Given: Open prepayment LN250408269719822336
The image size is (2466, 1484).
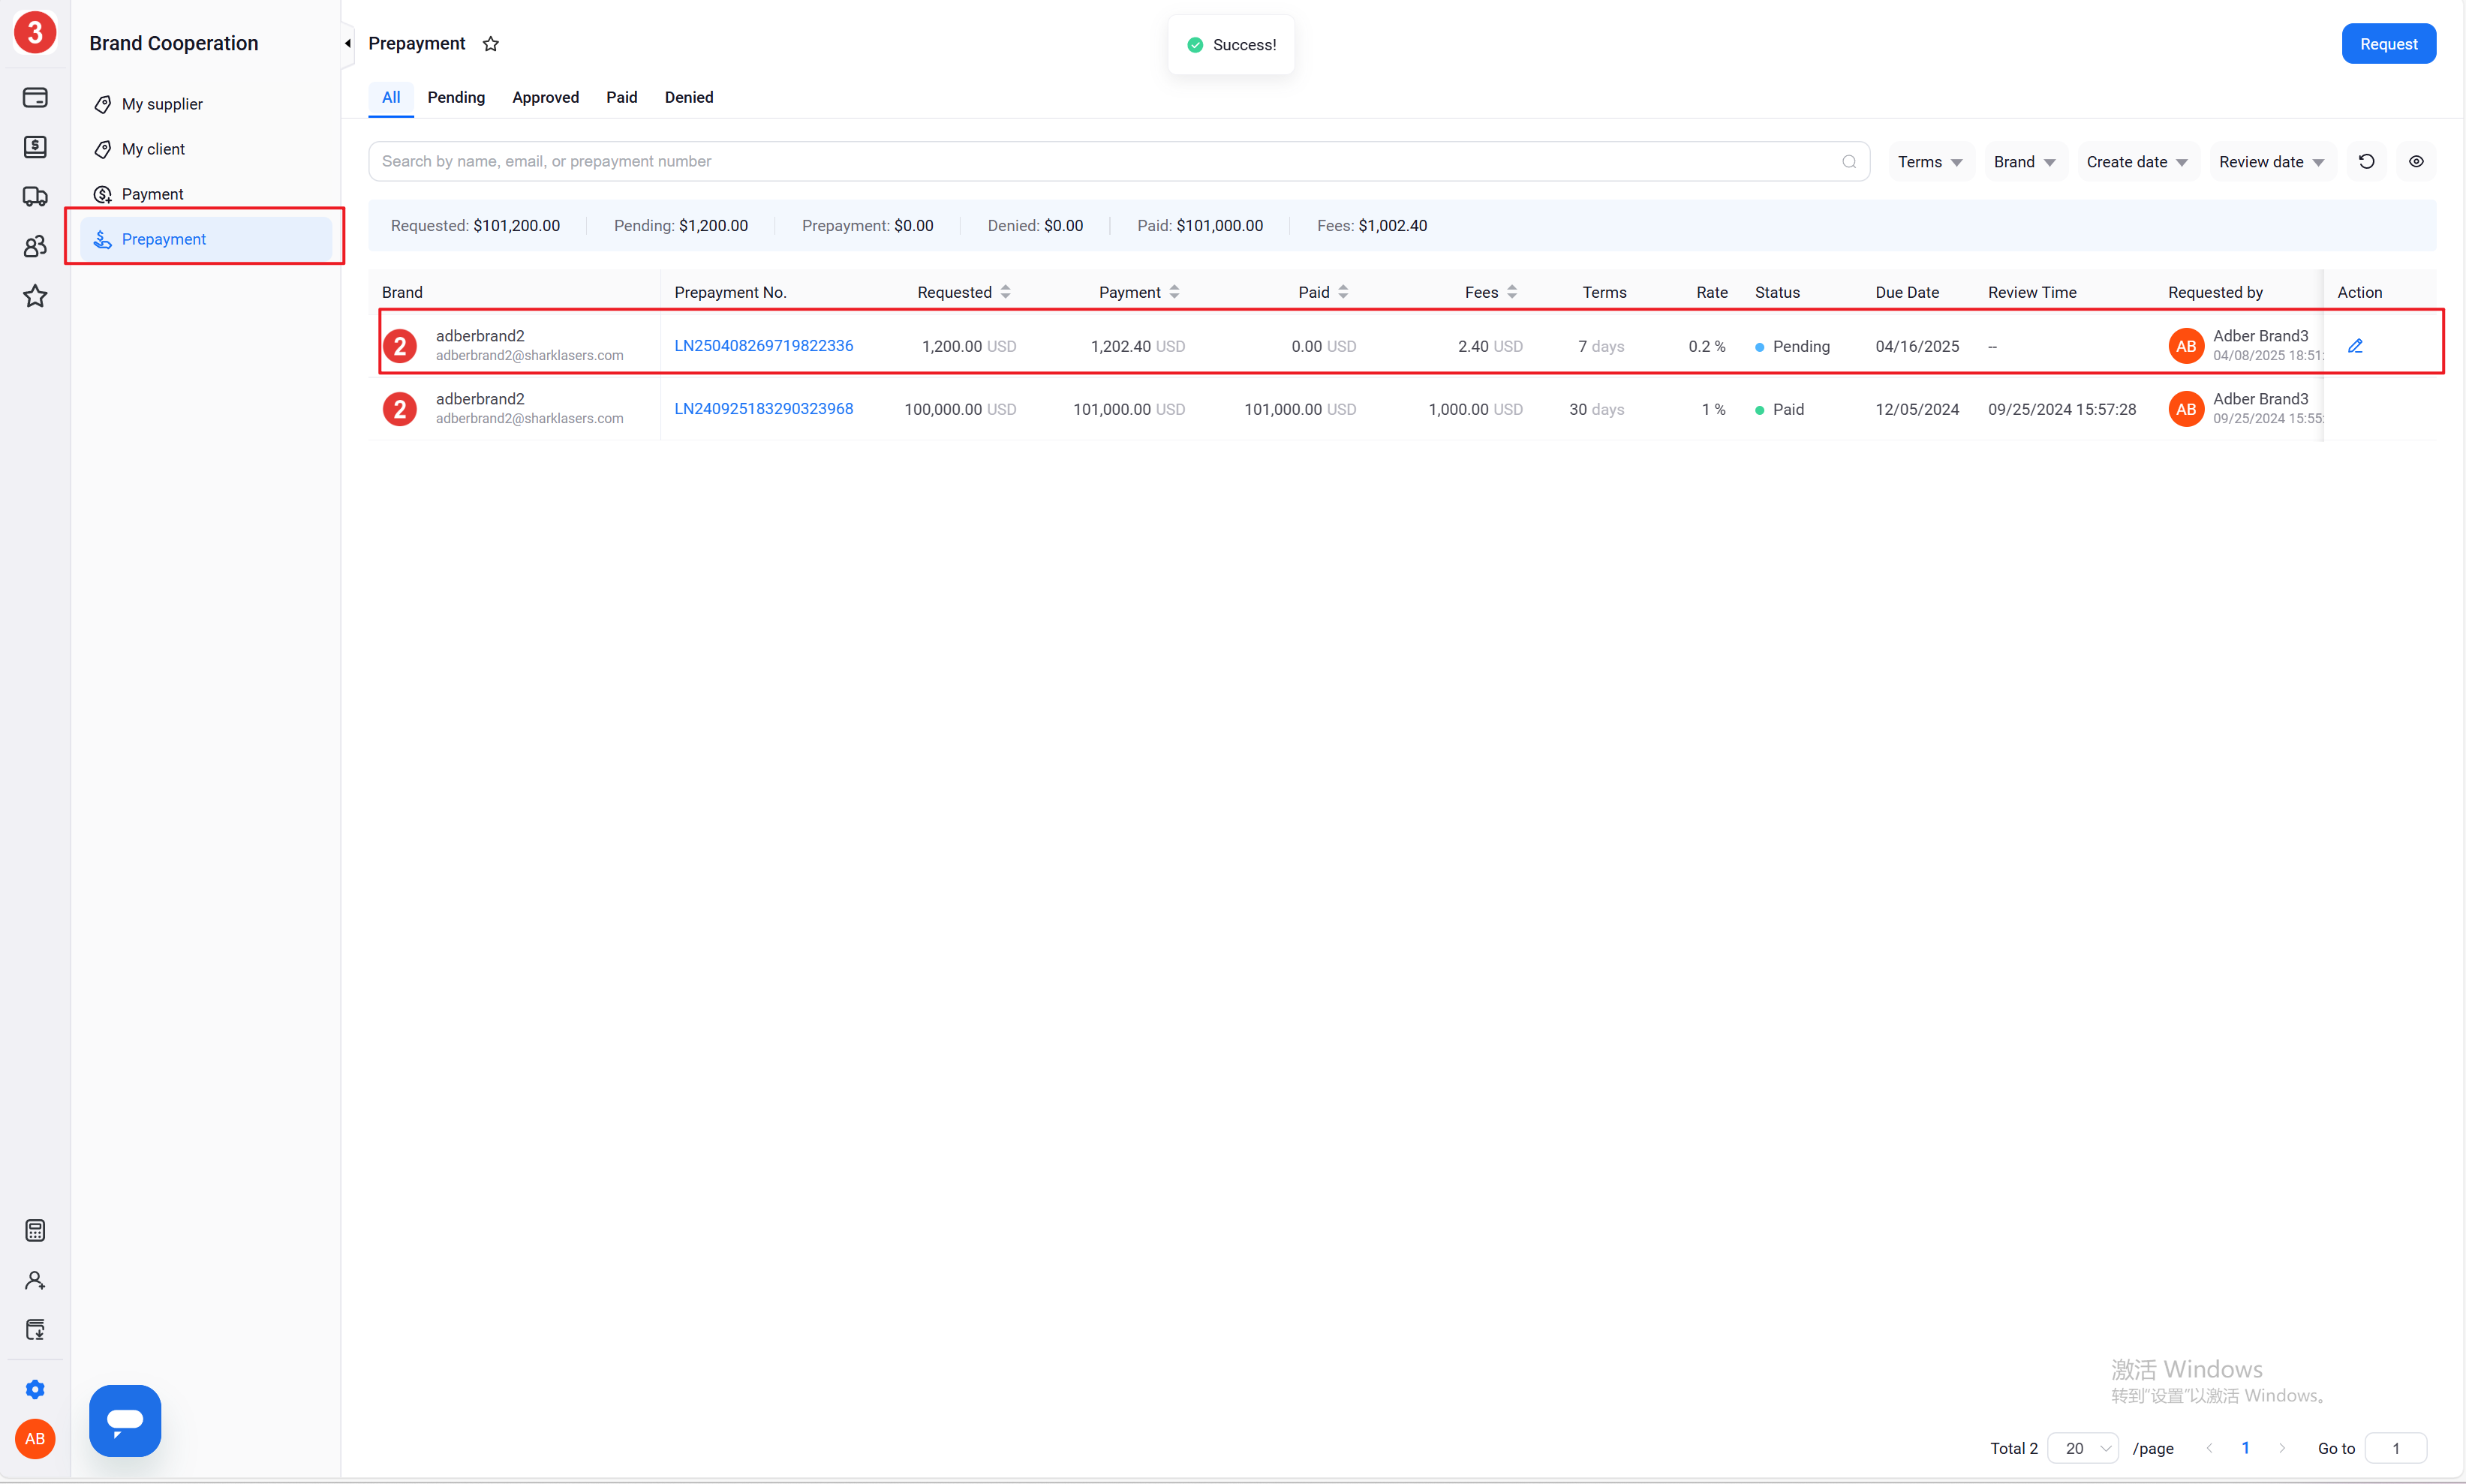Looking at the screenshot, I should [764, 346].
